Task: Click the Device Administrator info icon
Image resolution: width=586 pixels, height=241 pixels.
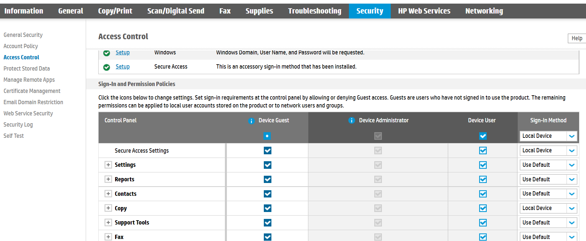Action: pyautogui.click(x=352, y=120)
